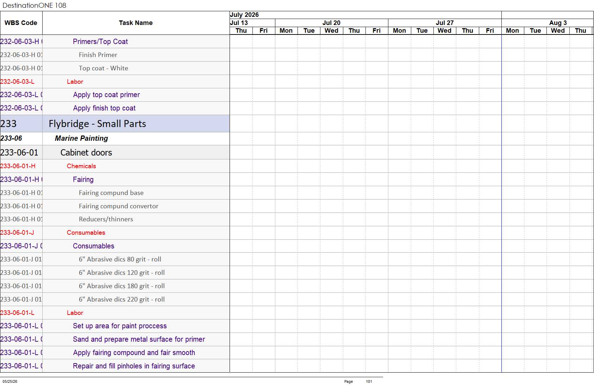Viewport: 594px width, 386px height.
Task: Click the Jul 27 week header
Action: pos(445,23)
